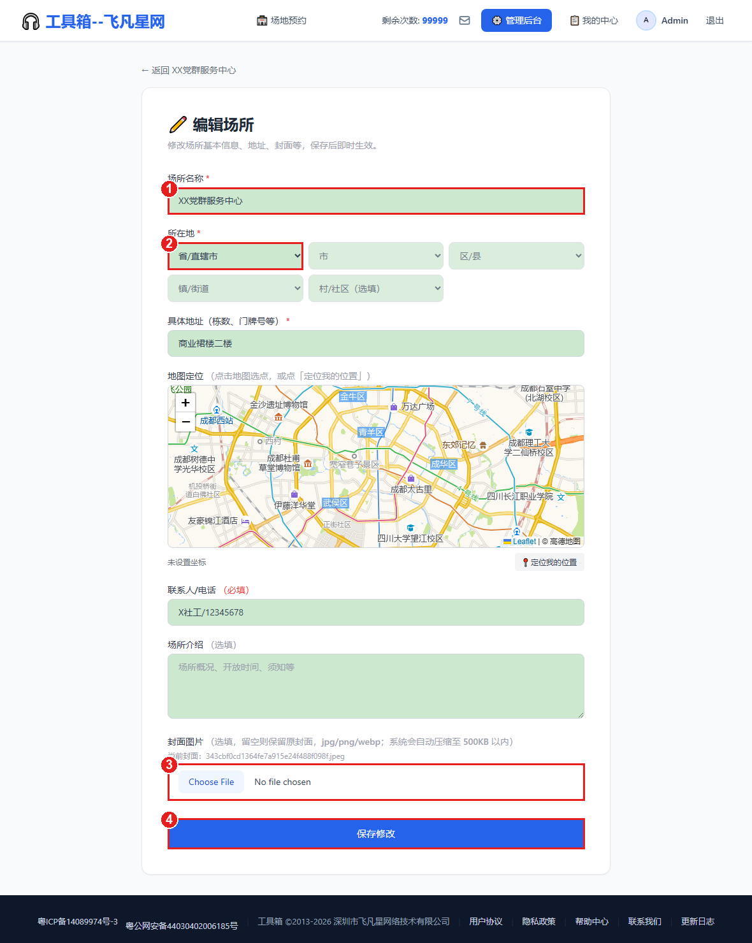Open the 用户协议 footer link
This screenshot has height=943, width=752.
[x=486, y=921]
